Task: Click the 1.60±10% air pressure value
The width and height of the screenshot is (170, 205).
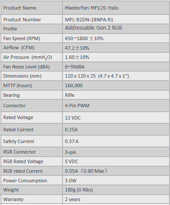Action: click(x=77, y=57)
